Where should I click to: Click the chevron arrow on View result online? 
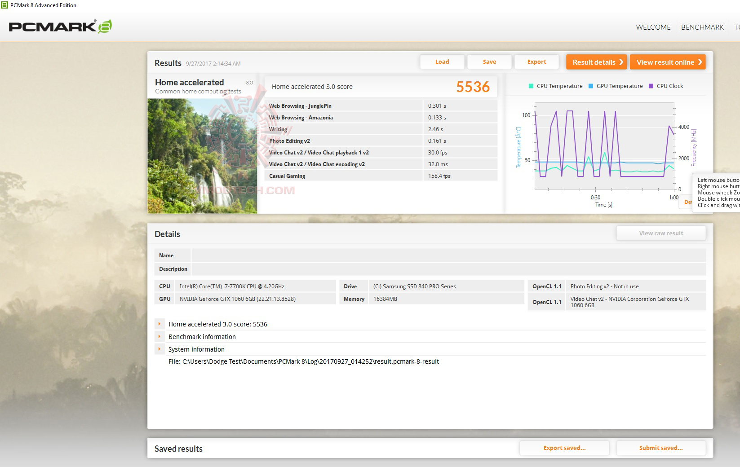pyautogui.click(x=700, y=62)
